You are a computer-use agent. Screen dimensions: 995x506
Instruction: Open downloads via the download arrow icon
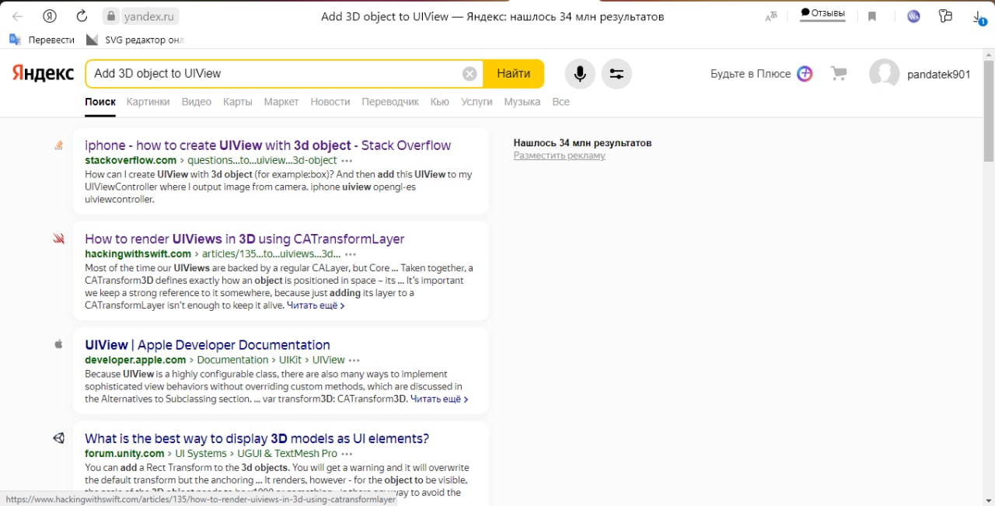(979, 16)
